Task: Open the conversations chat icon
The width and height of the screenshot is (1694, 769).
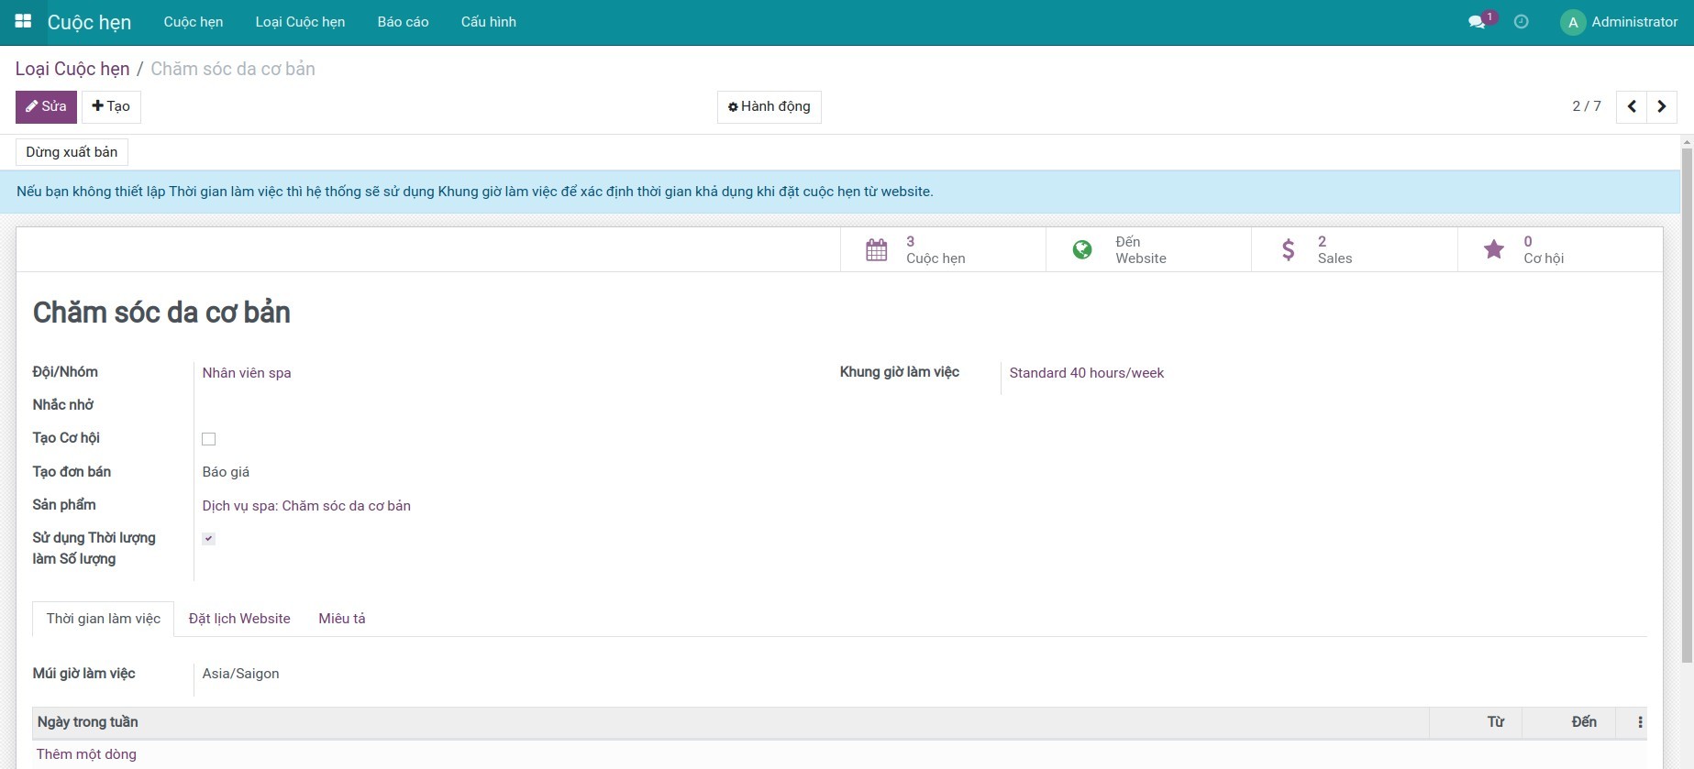Action: point(1477,22)
